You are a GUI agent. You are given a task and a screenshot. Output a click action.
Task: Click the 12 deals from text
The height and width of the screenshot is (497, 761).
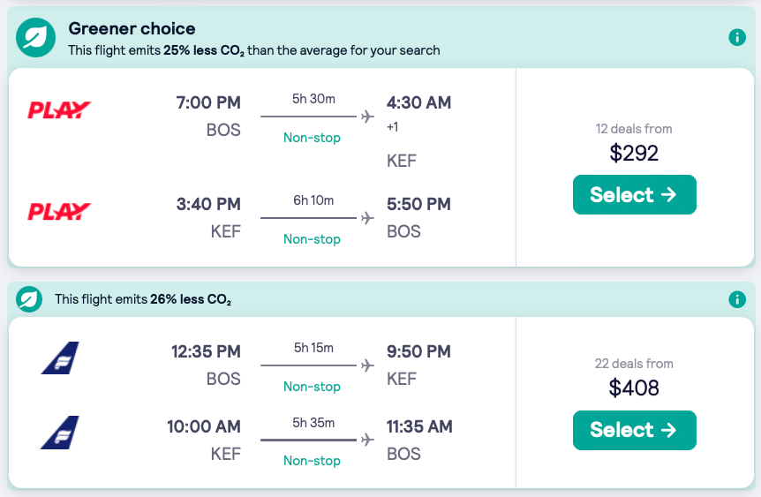(634, 129)
